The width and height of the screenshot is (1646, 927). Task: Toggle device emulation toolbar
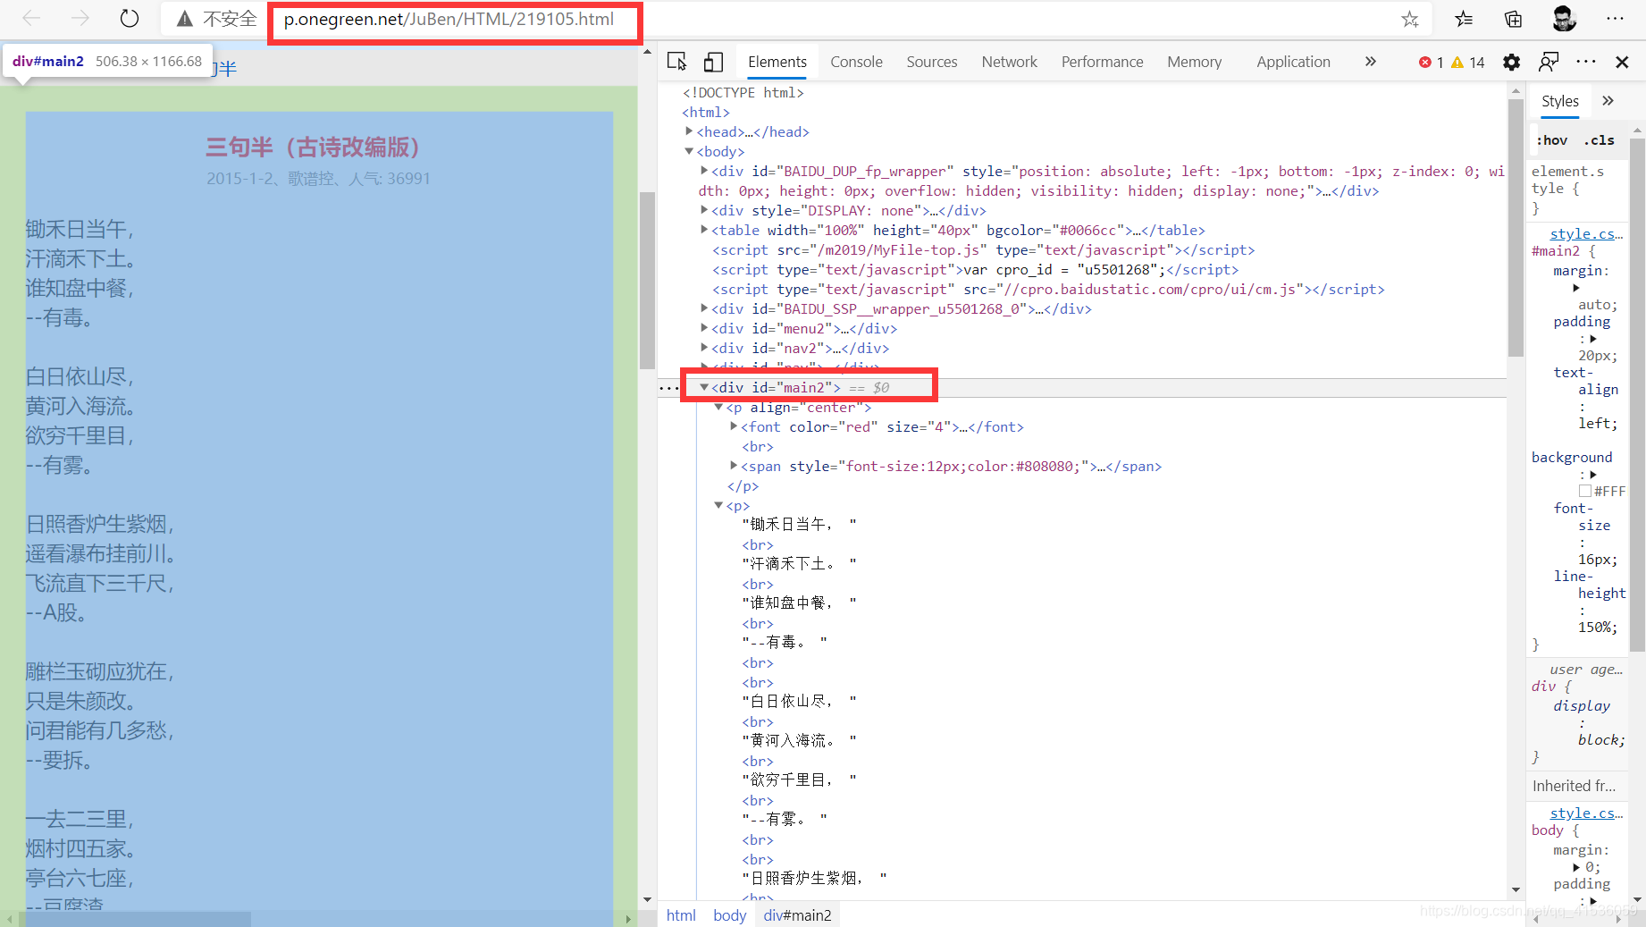point(713,62)
